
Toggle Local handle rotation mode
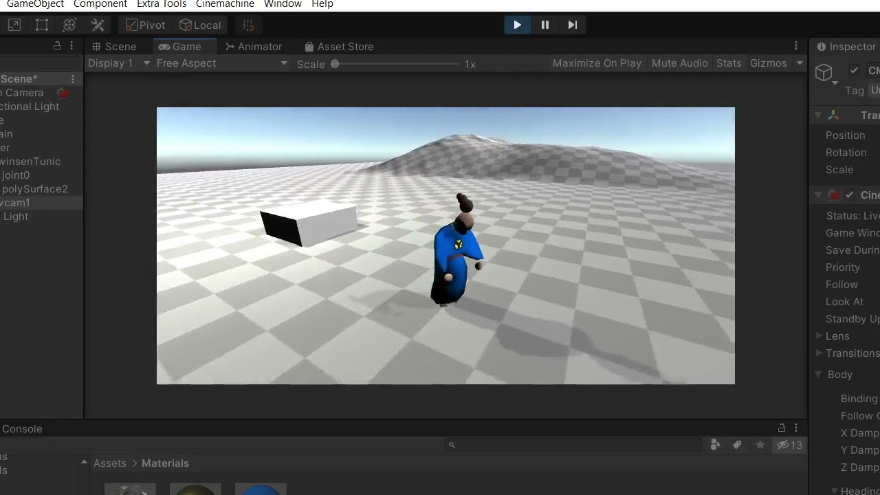[x=200, y=25]
